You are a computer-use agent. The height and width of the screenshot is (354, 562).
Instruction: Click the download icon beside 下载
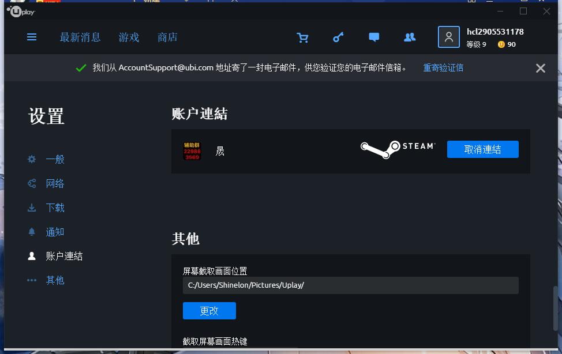point(32,208)
